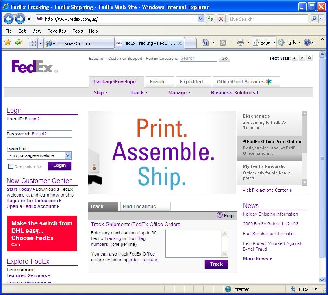
Task: Open the Favorites menu
Action: [56, 31]
